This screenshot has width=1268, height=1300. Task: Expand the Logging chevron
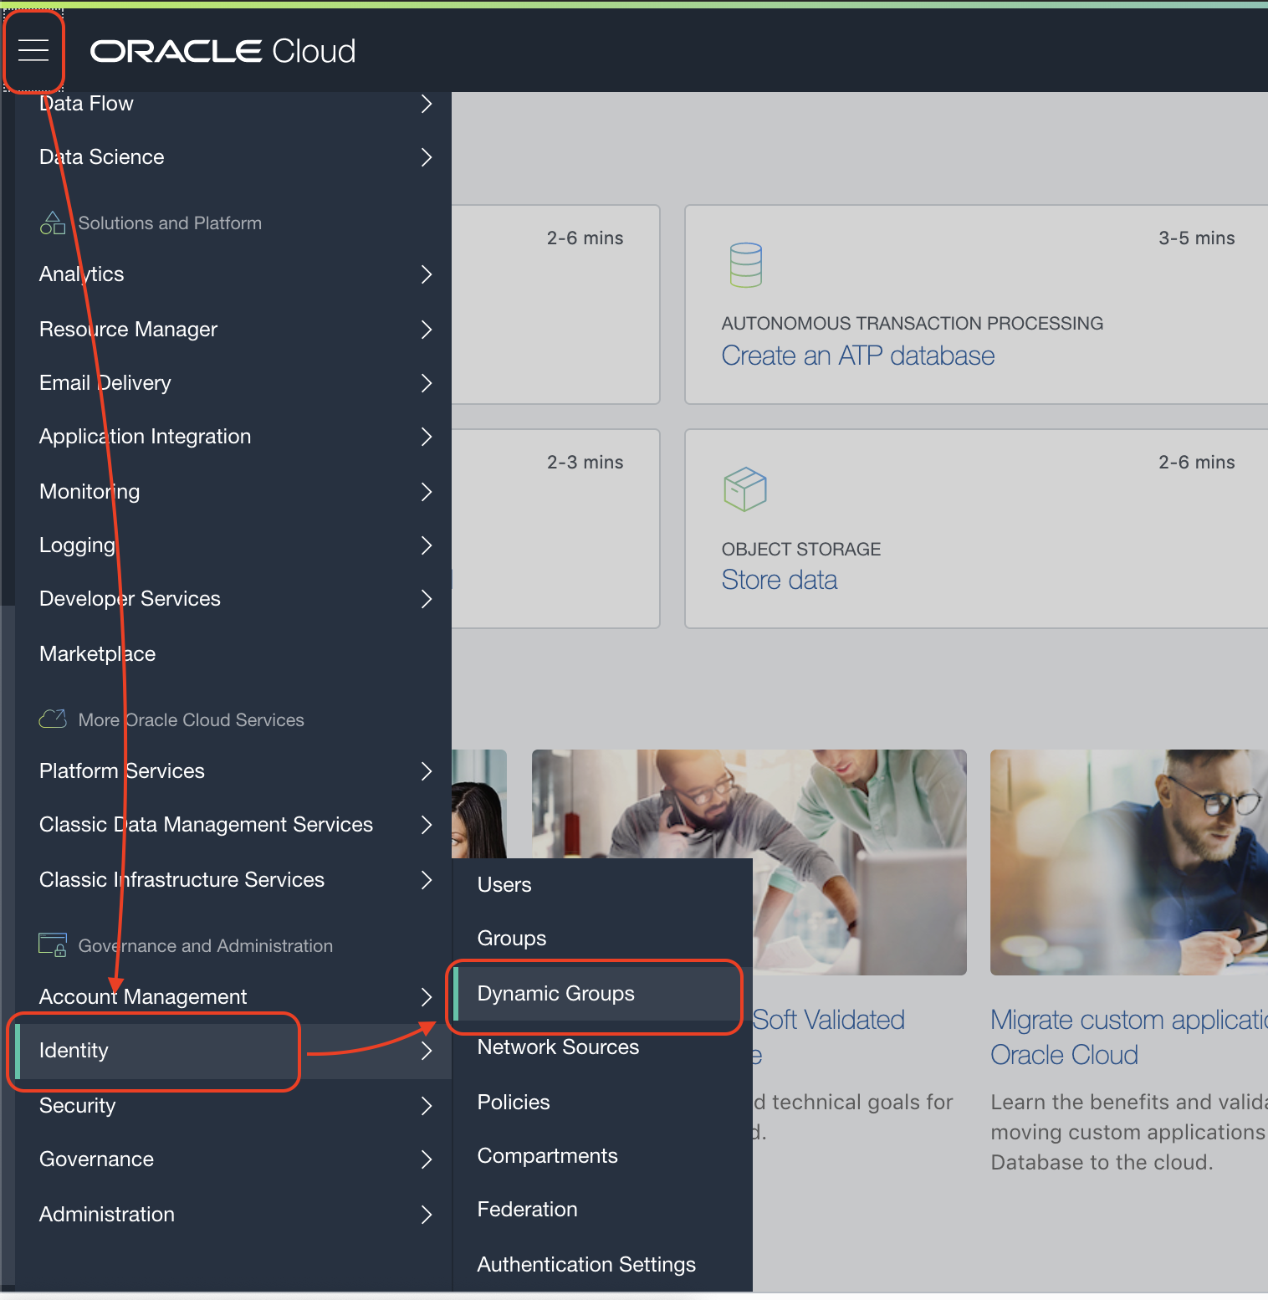427,545
